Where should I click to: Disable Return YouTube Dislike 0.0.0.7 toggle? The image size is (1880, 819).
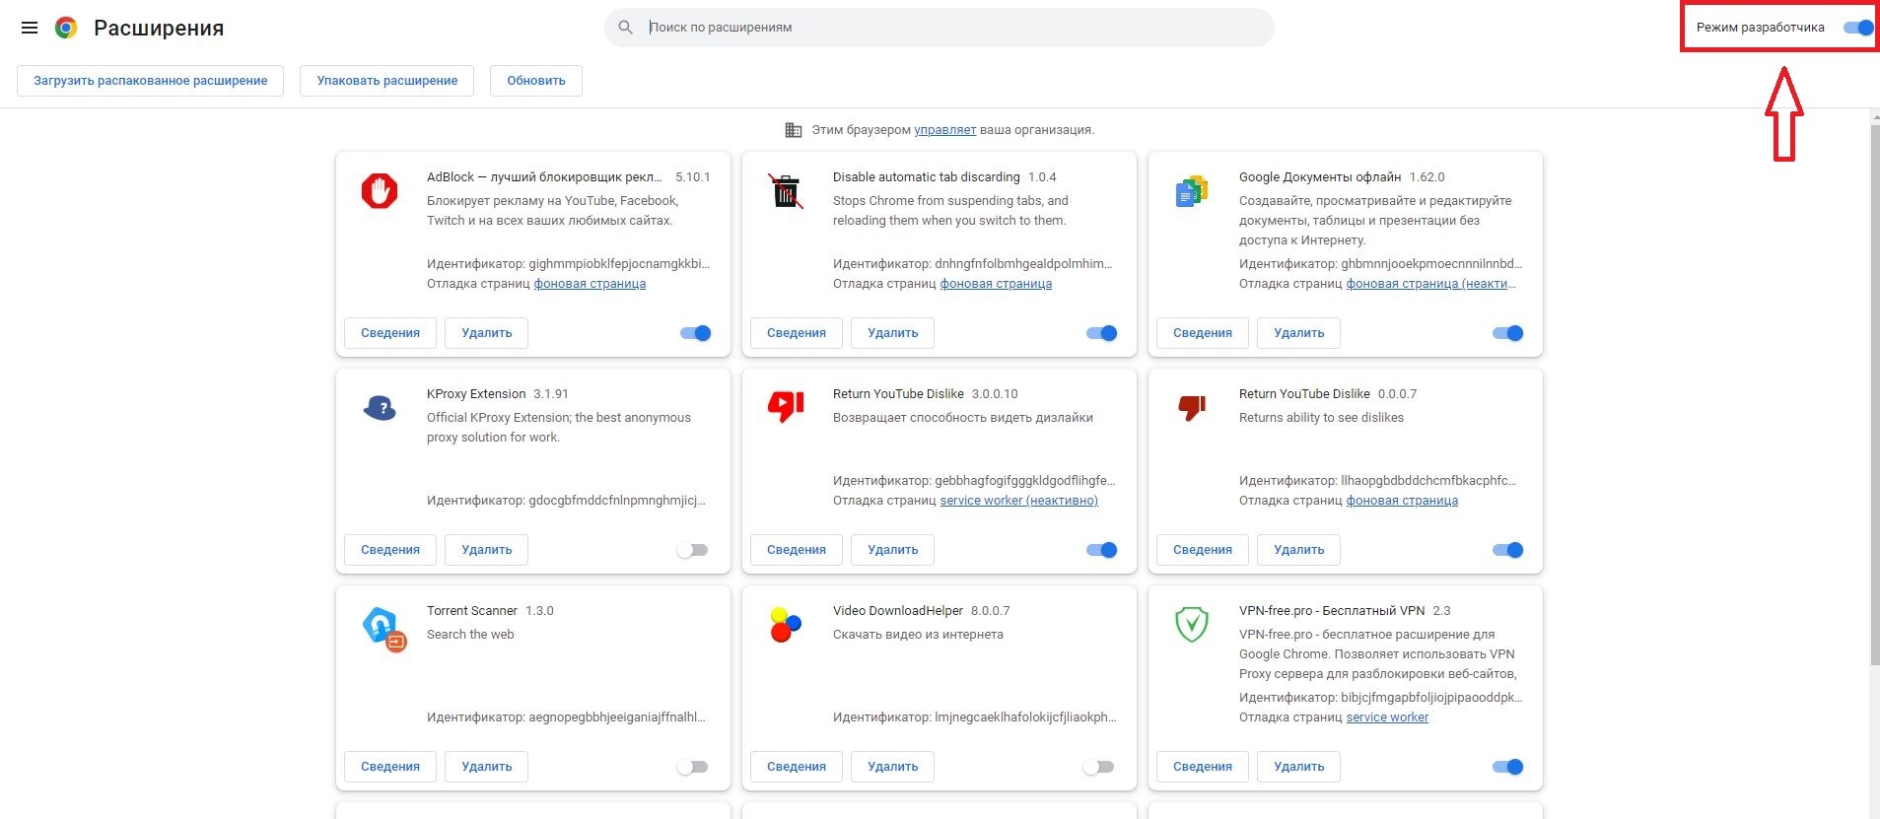1508,550
